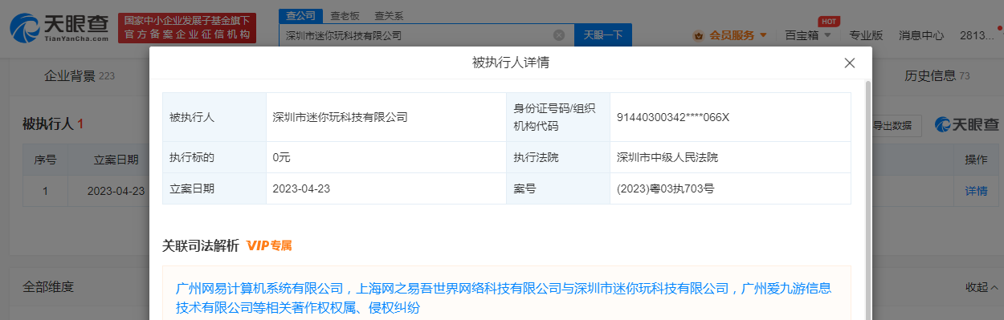Screen dimensions: 1004x320
Task: Click the case number (2023)粤03执703号
Action: pyautogui.click(x=665, y=189)
